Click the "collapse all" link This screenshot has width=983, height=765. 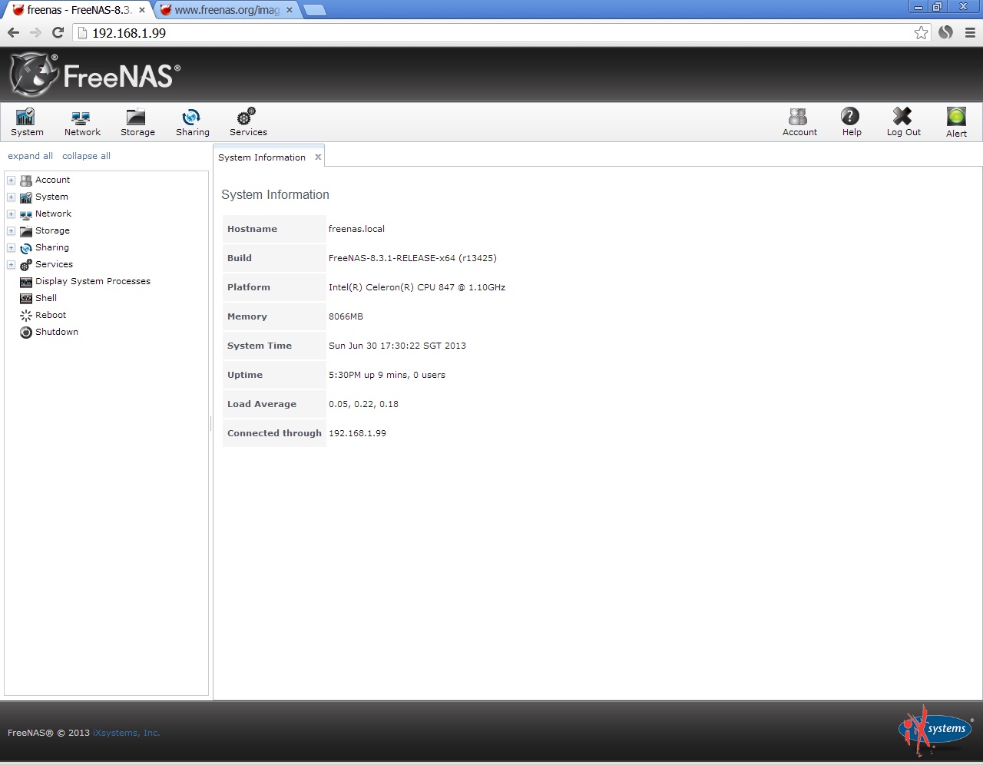tap(85, 156)
